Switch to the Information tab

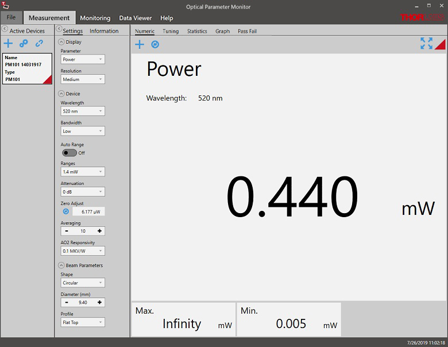[x=104, y=31]
